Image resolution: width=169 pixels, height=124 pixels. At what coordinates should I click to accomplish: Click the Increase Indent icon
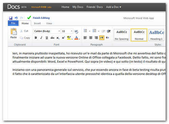point(109,31)
